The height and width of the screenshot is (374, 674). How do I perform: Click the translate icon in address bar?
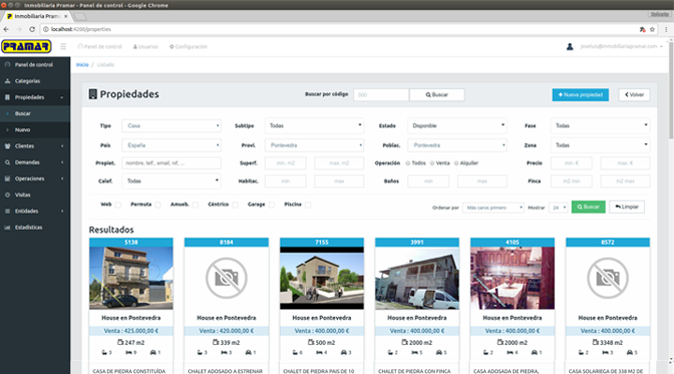(642, 29)
